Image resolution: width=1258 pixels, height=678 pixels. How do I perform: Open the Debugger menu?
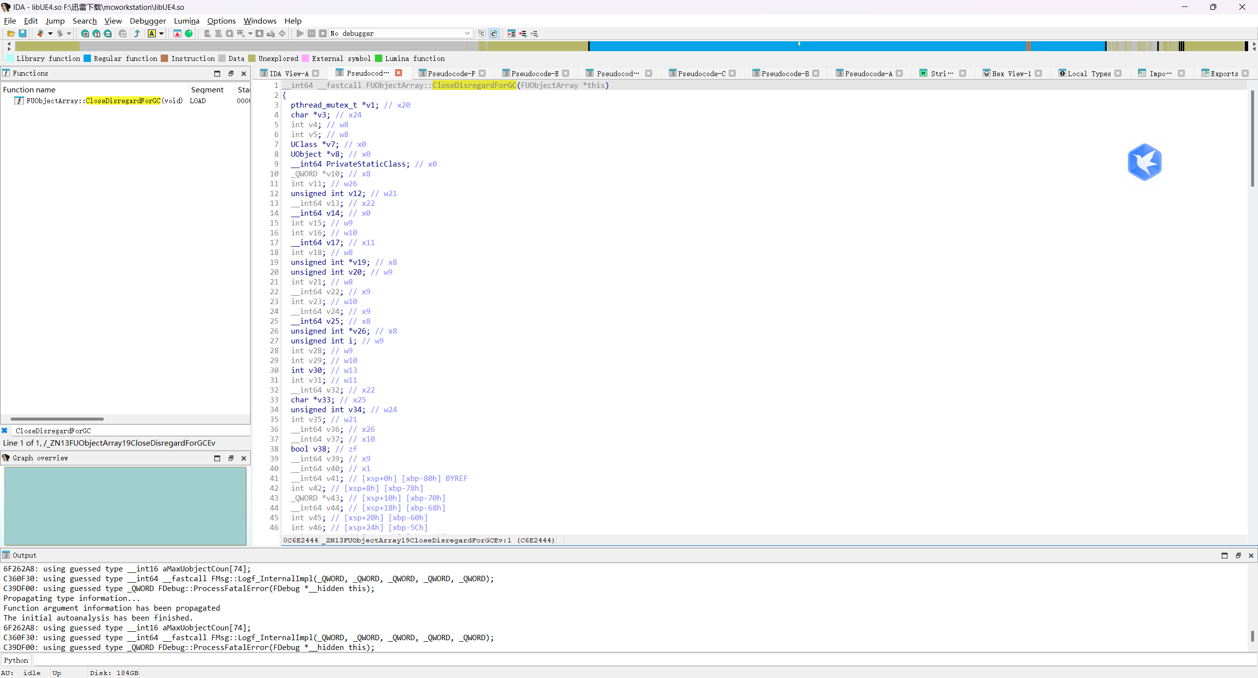[x=148, y=21]
